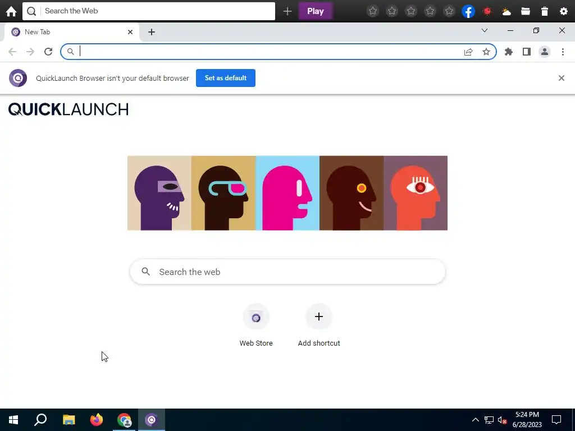
Task: Click the browser address bar
Action: click(x=279, y=52)
